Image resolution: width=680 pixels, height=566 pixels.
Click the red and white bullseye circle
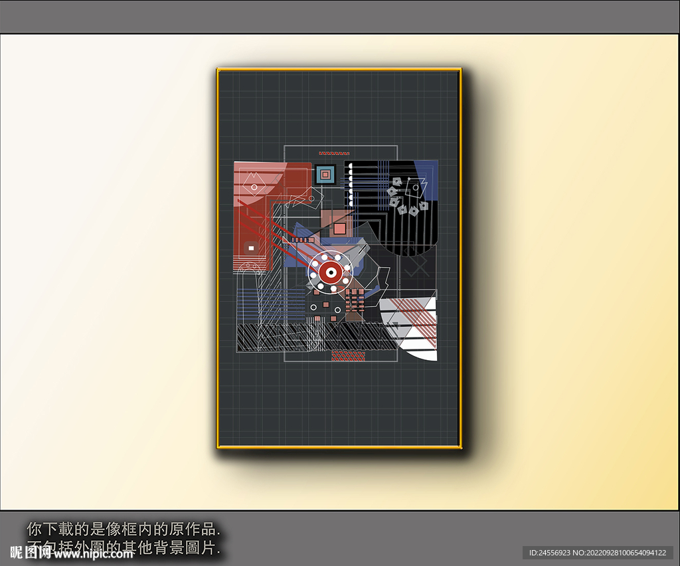pyautogui.click(x=330, y=271)
